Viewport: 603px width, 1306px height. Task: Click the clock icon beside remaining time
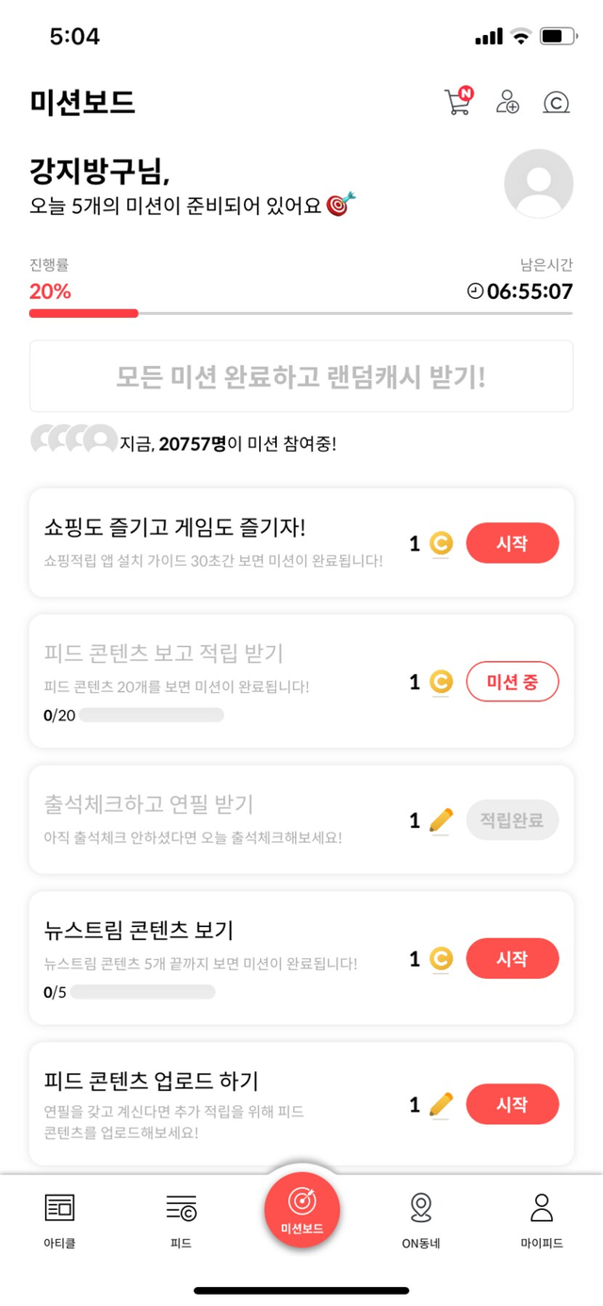(x=476, y=291)
